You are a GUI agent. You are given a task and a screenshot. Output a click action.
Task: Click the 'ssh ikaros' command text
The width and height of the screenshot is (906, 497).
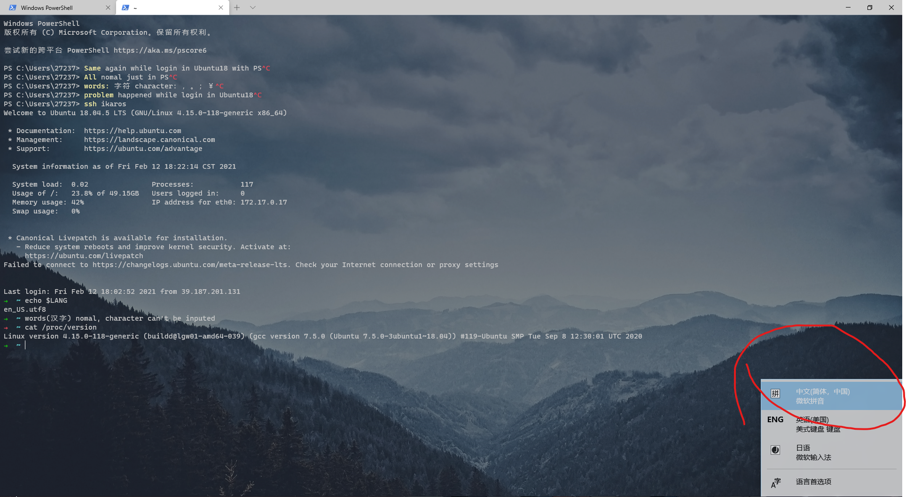point(105,104)
